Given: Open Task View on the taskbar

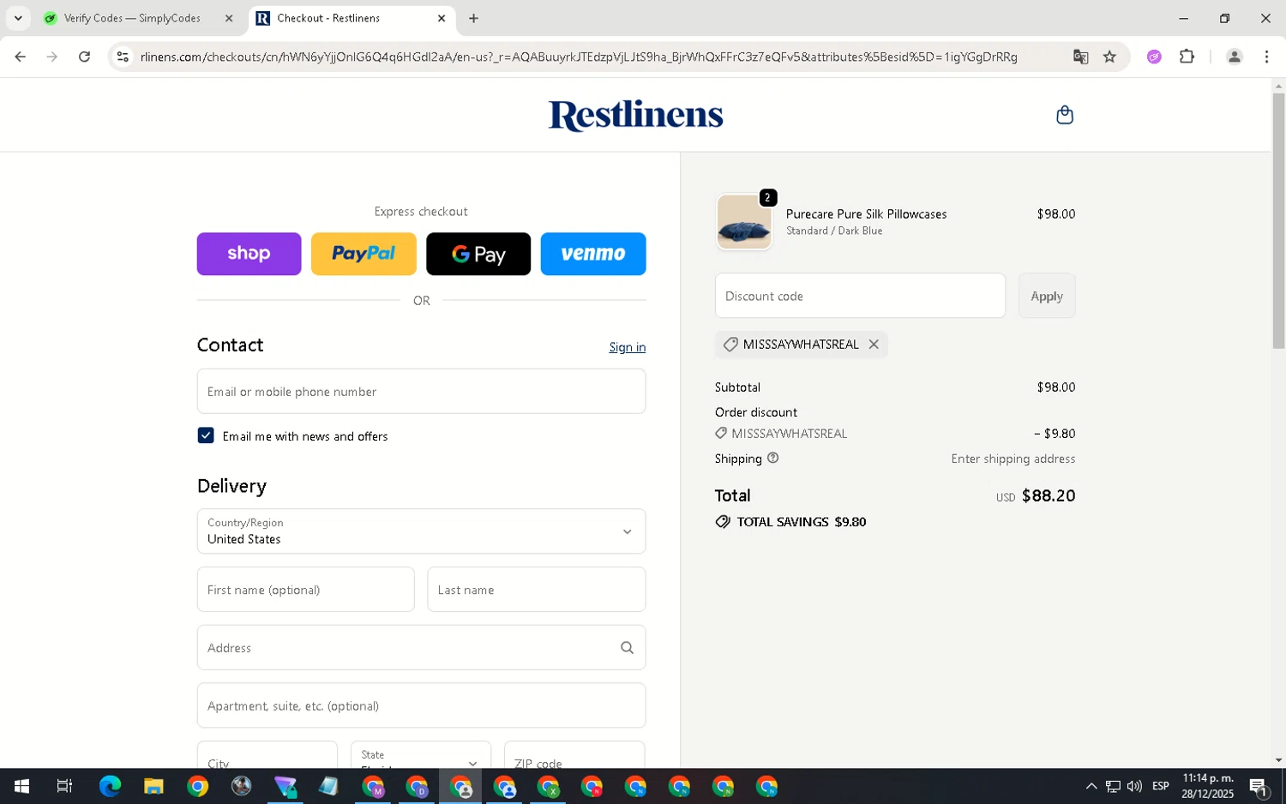Looking at the screenshot, I should click(64, 786).
